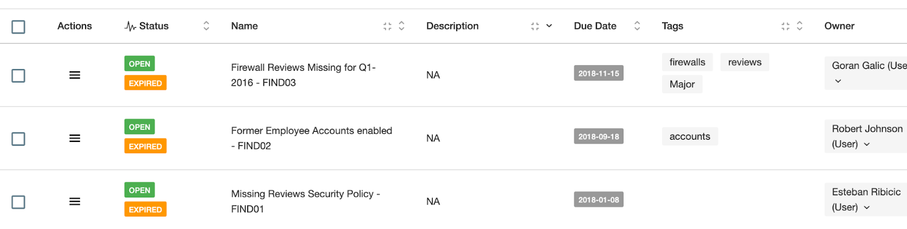Check the Firewall Reviews Missing row checkbox
907x229 pixels.
(x=18, y=76)
